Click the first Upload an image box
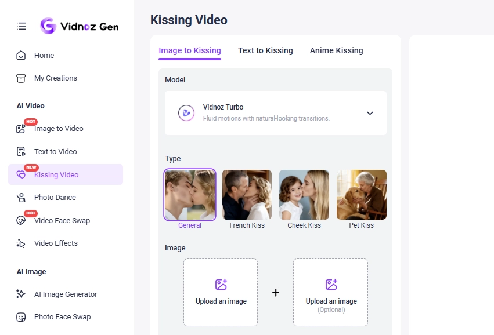 click(x=221, y=292)
